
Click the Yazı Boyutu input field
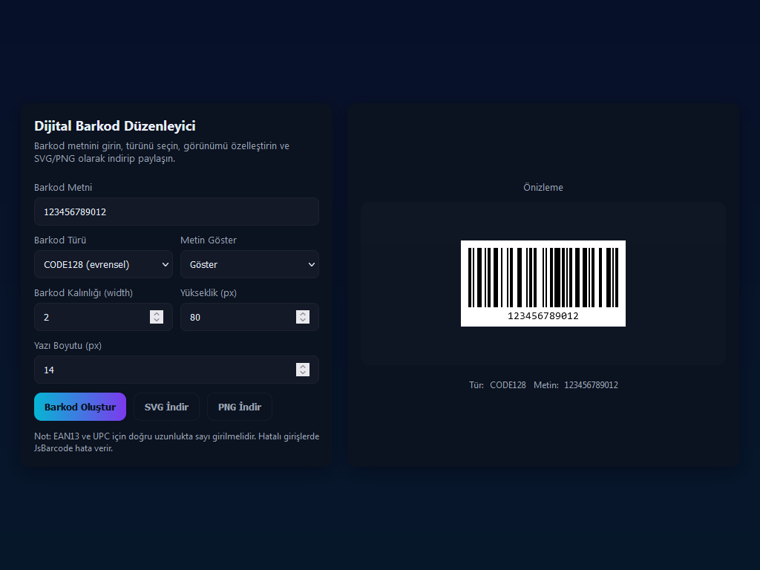click(x=163, y=370)
